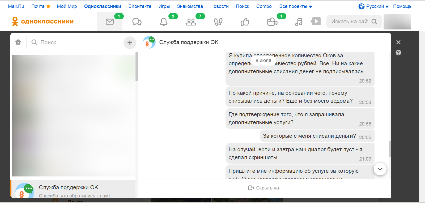Open the Guests footprints icon
Image resolution: width=425 pixels, height=203 pixels.
click(218, 22)
